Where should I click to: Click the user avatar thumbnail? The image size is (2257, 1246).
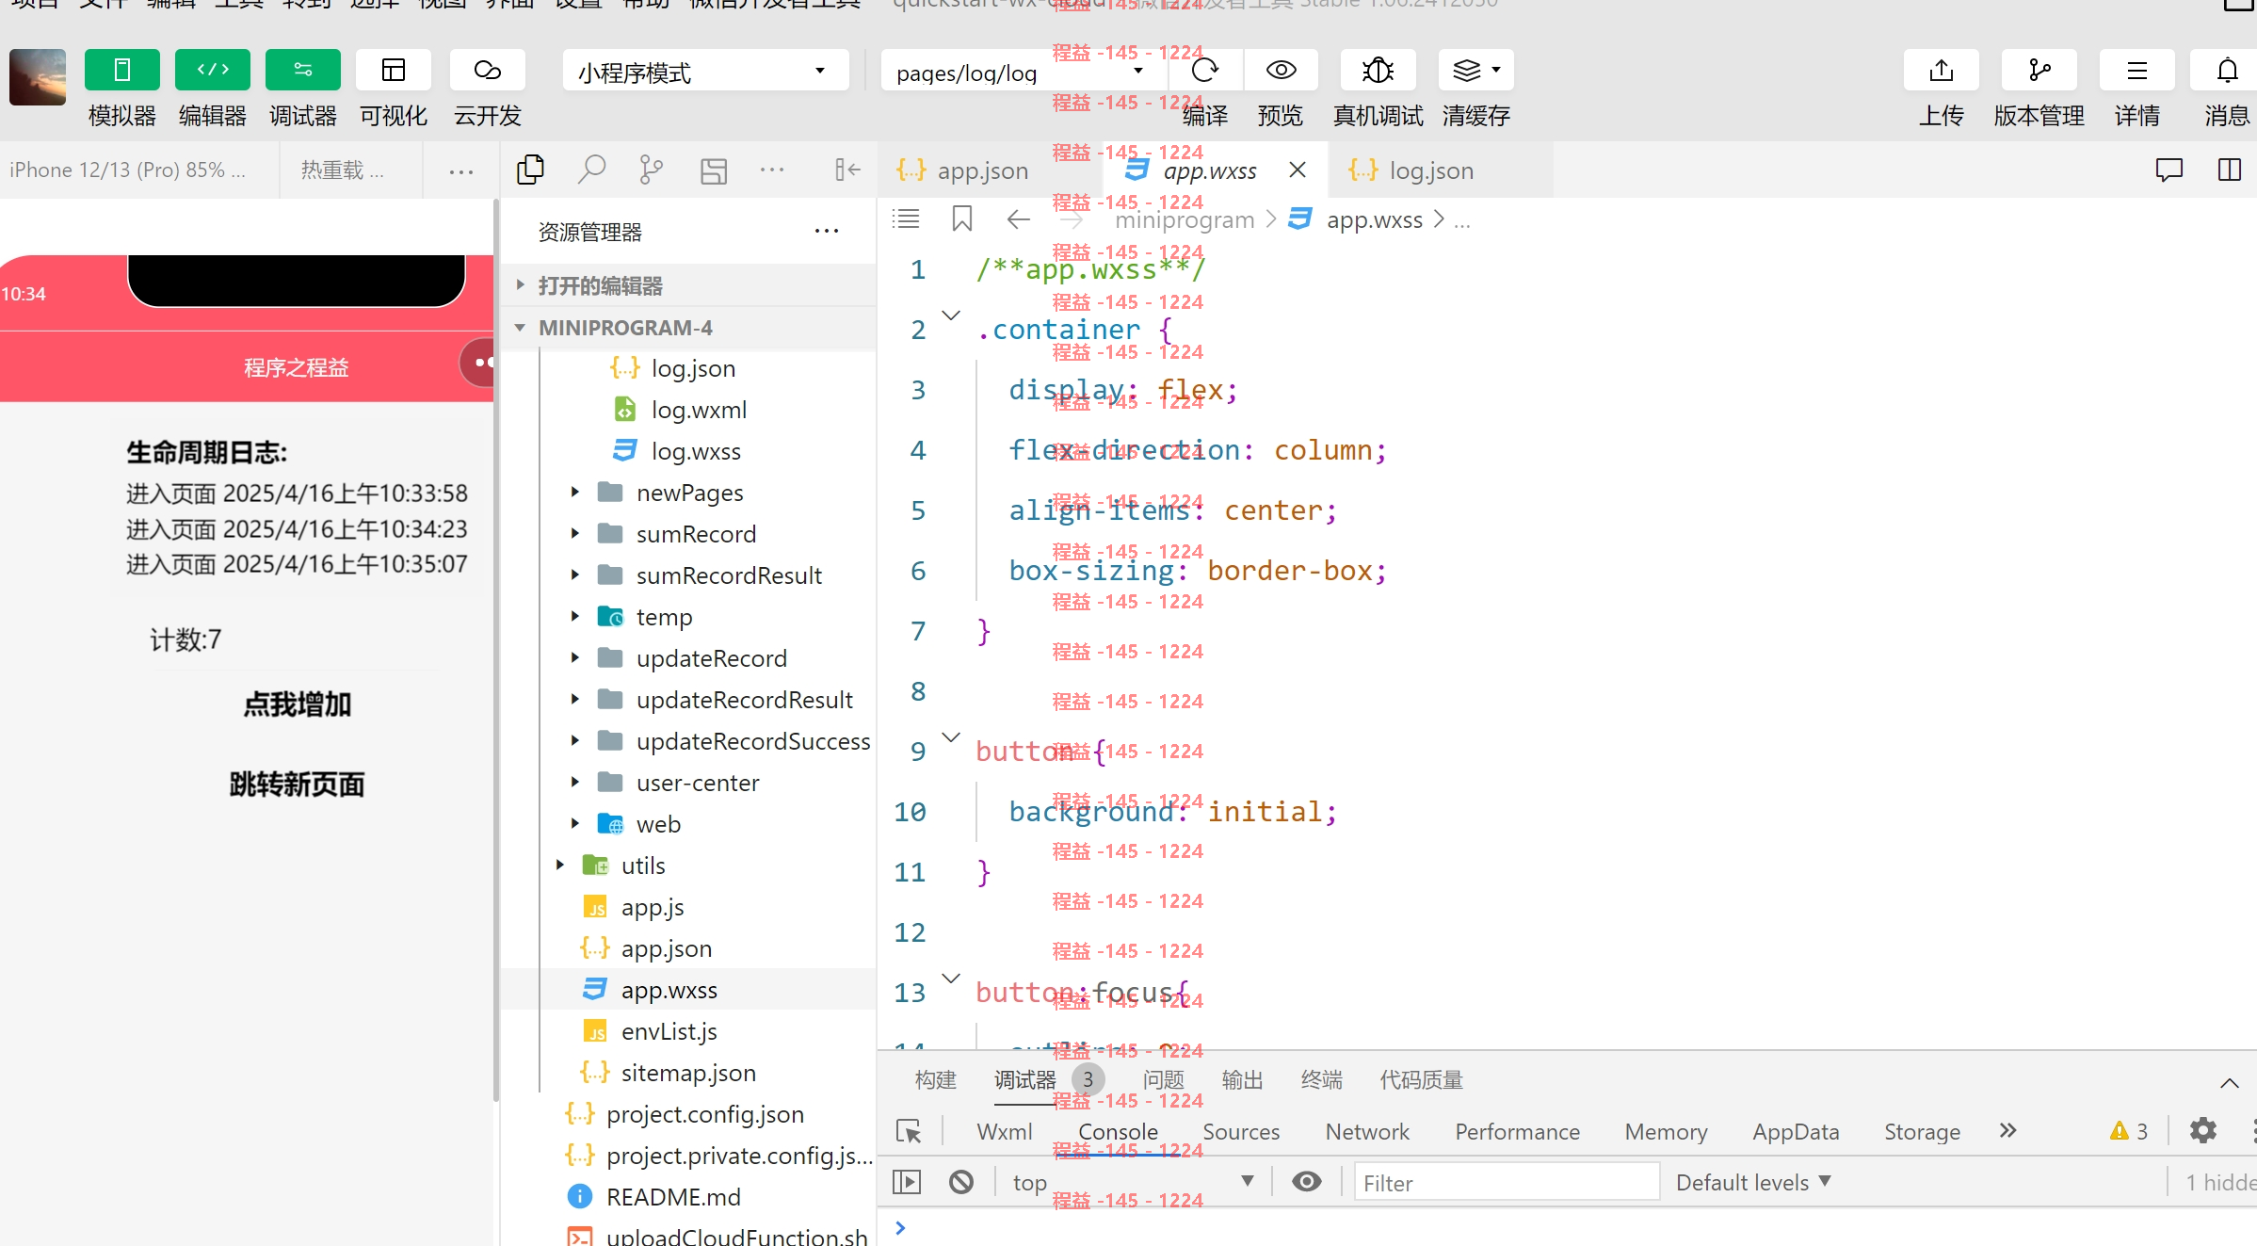tap(38, 76)
